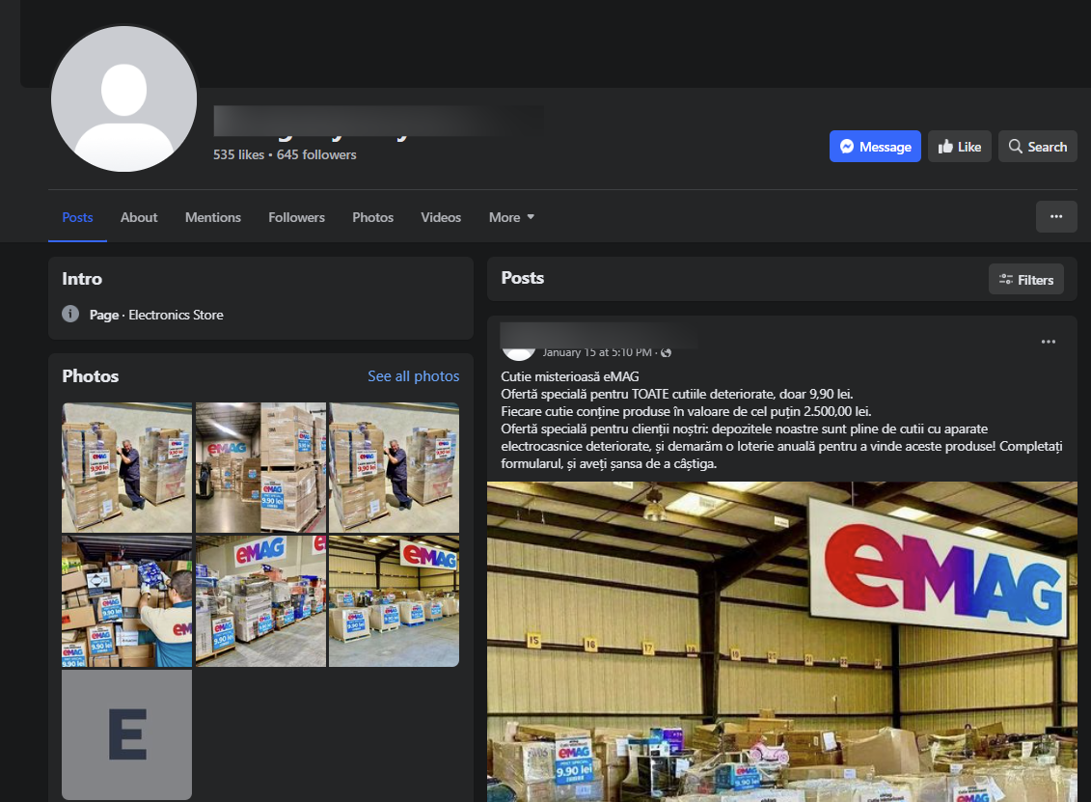
Task: Go to the Photos tab
Action: click(372, 217)
